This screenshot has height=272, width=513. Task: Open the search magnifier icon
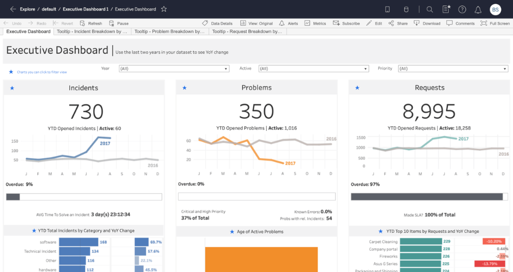430,9
